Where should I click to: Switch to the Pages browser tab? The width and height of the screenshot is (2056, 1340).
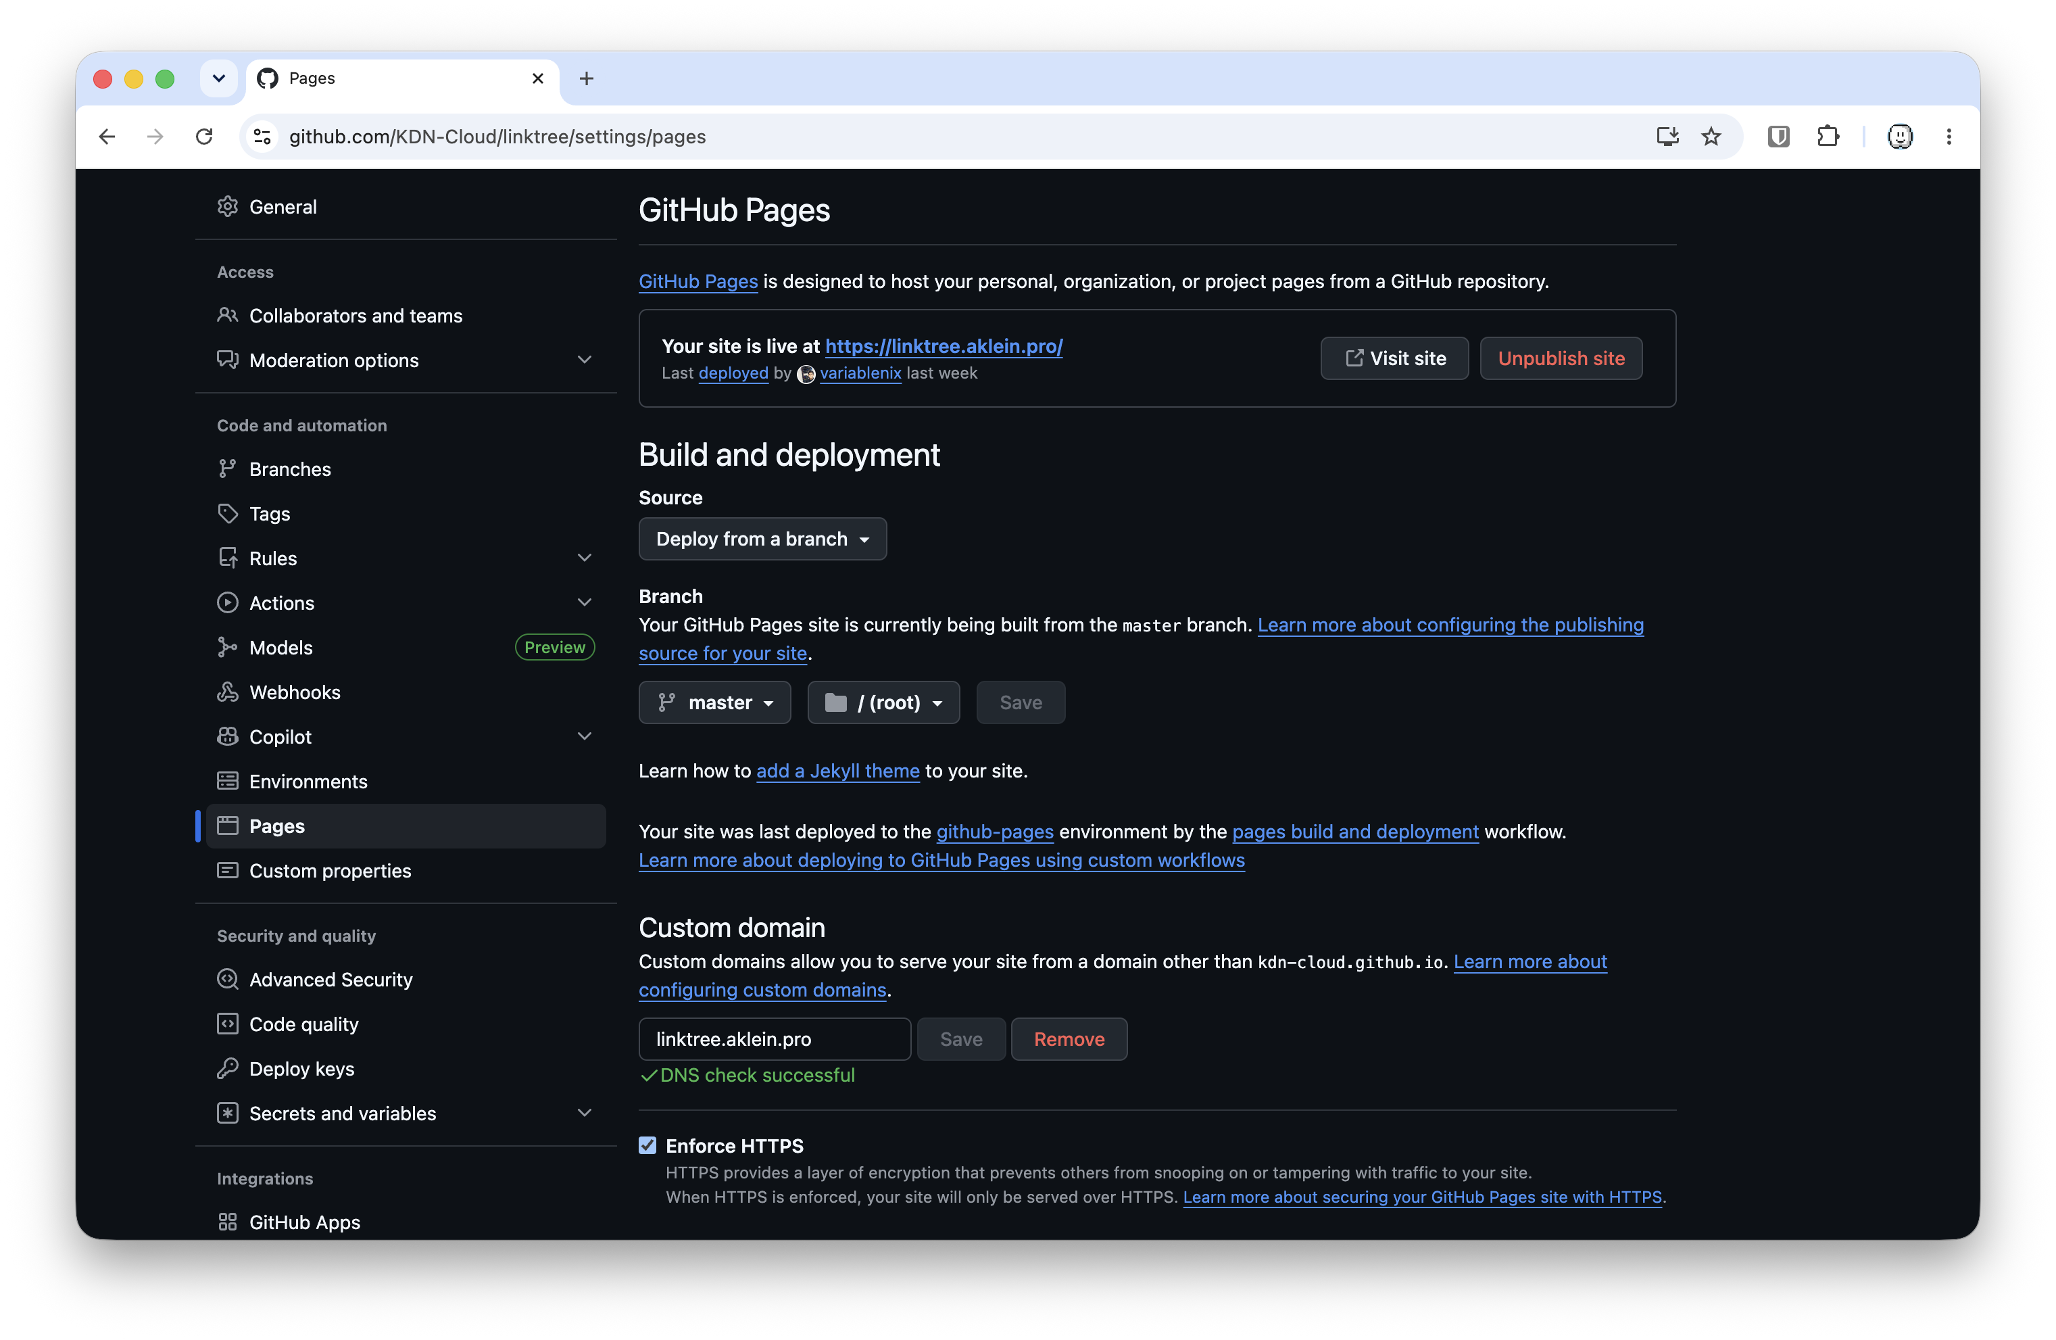pos(403,78)
